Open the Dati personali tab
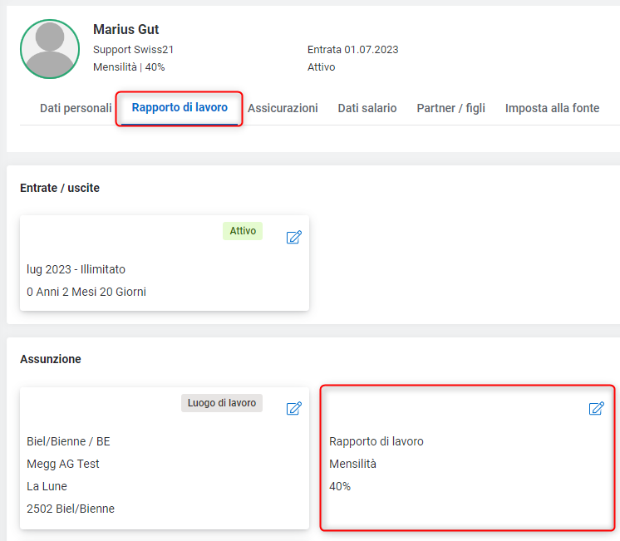620x541 pixels. pyautogui.click(x=76, y=108)
